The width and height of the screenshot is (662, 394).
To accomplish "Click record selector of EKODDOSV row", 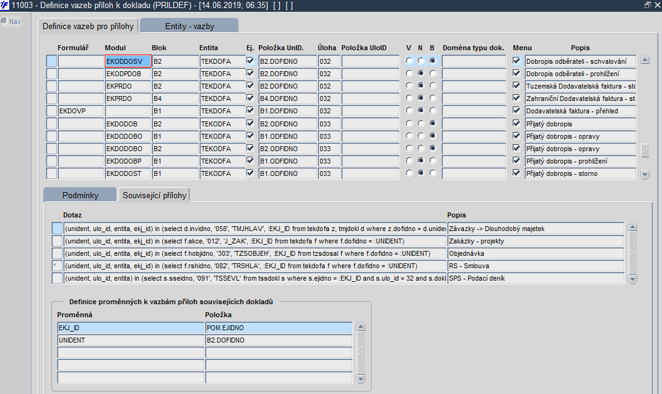I will point(51,61).
